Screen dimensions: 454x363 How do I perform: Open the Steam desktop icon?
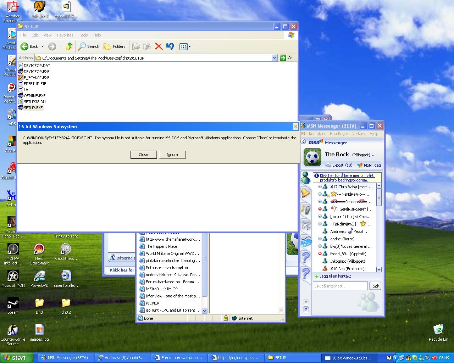13,306
